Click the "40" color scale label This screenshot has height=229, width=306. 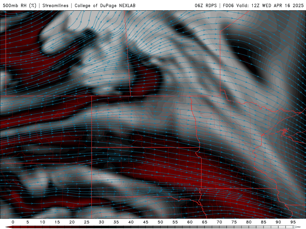point(131,222)
